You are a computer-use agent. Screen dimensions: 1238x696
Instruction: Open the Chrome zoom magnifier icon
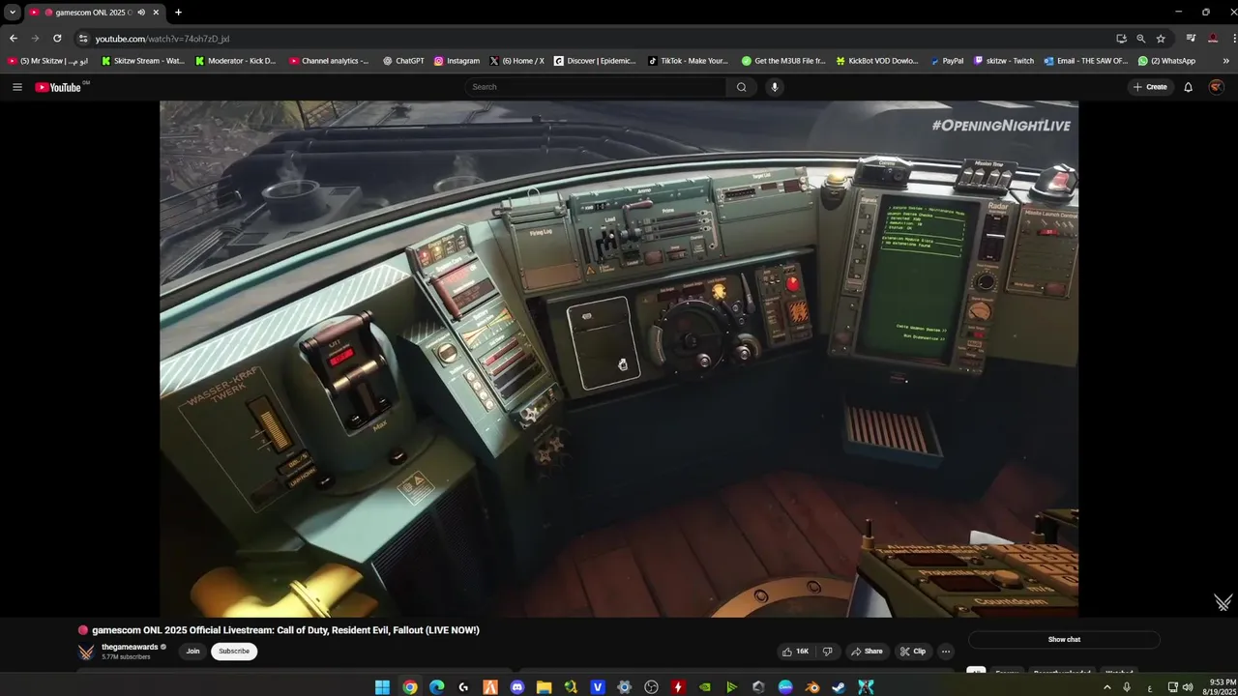pos(1140,39)
